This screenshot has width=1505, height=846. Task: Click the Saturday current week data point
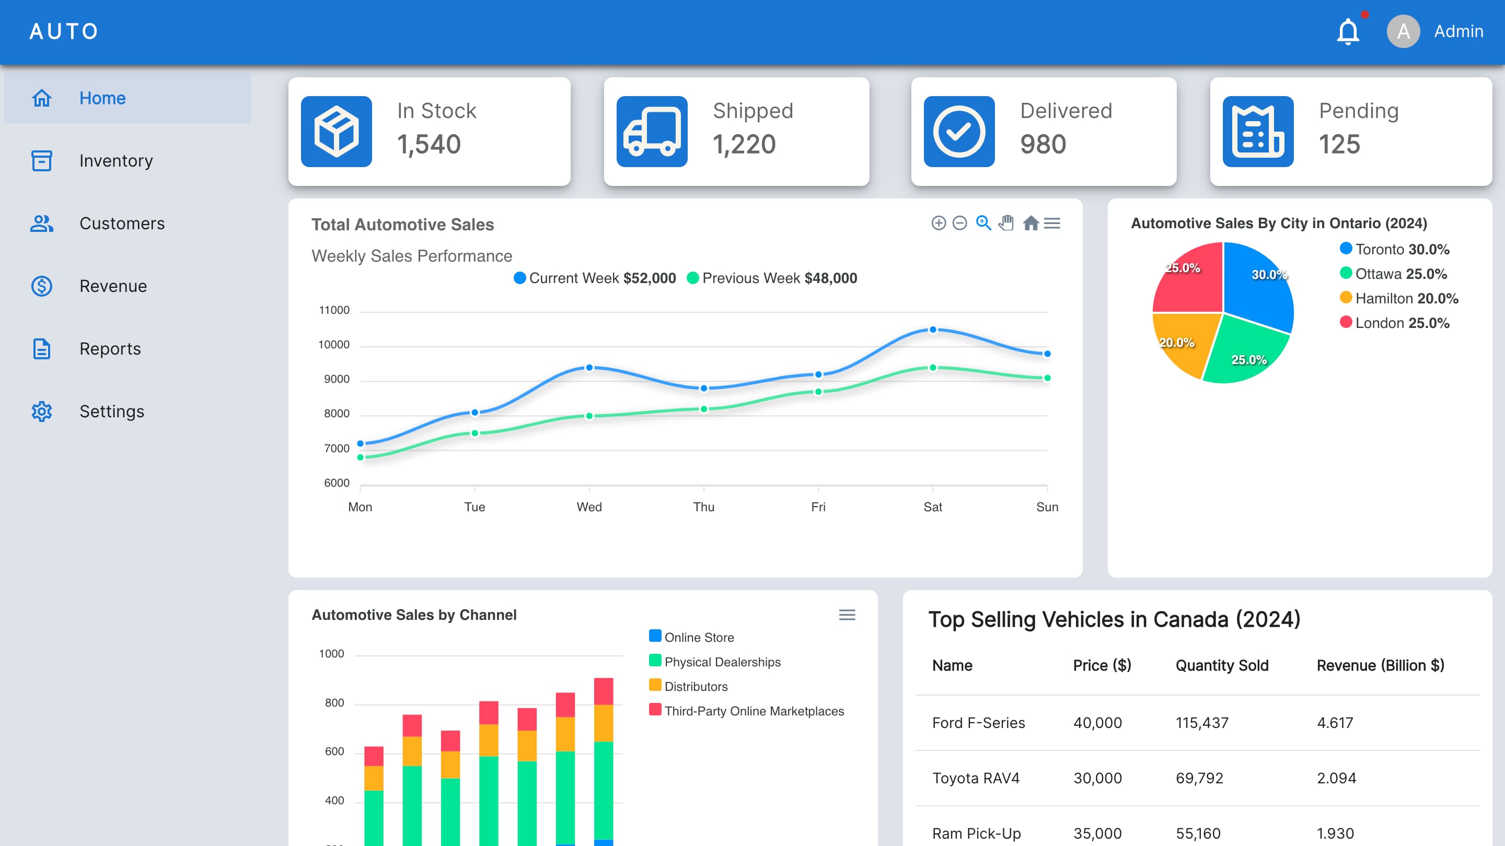[x=933, y=330]
